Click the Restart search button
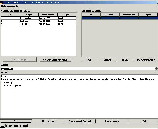The width and height of the screenshot is (158, 129). (112, 121)
